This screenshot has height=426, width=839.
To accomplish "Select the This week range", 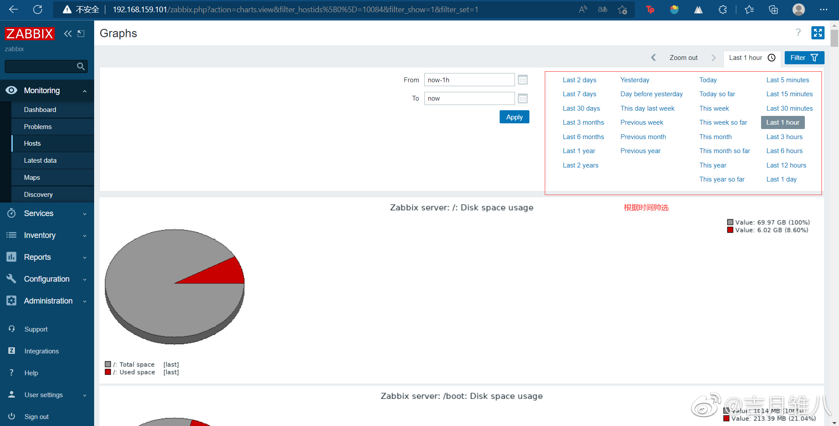I will 714,108.
